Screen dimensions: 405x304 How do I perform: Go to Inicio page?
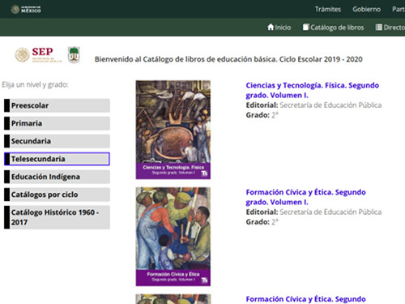pyautogui.click(x=279, y=28)
